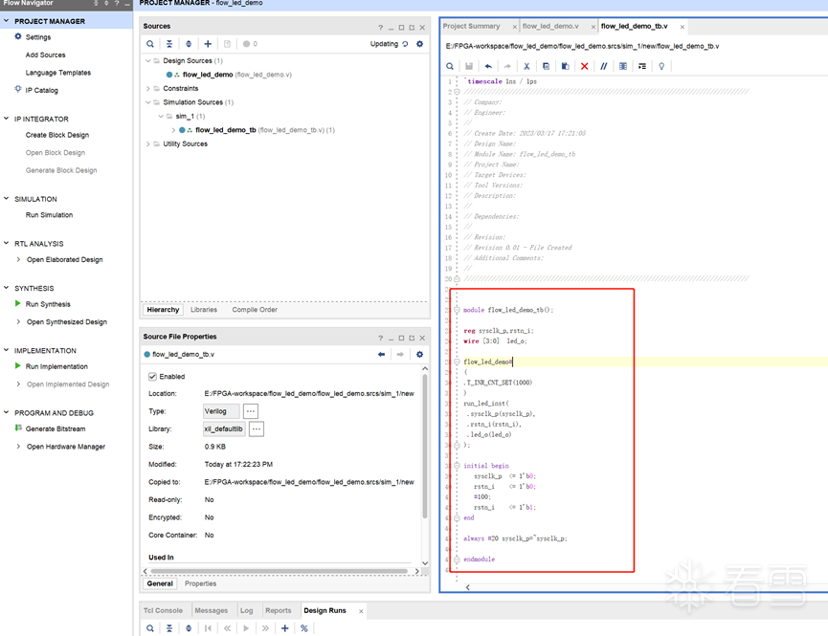This screenshot has height=636, width=828.
Task: Collapse the SYNTHESIS section
Action: (x=7, y=288)
